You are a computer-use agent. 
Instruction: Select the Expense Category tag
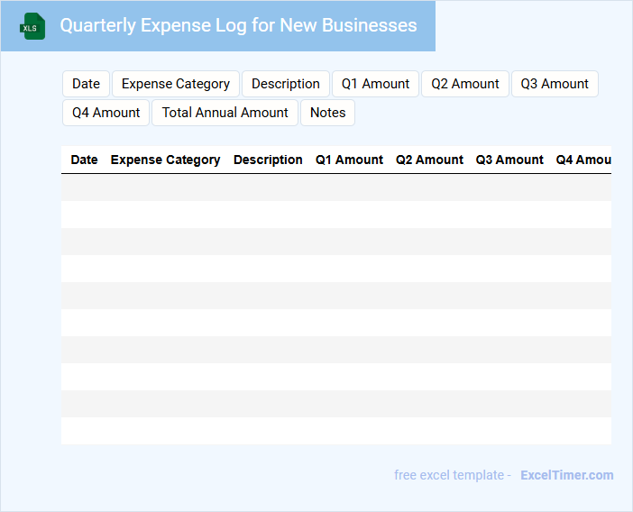pyautogui.click(x=176, y=84)
